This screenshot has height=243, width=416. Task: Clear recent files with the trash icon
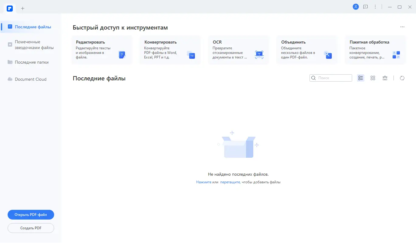coord(385,78)
